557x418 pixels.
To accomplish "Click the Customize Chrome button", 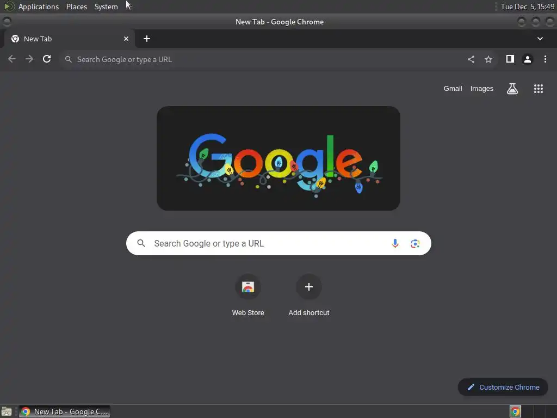I will pos(503,387).
